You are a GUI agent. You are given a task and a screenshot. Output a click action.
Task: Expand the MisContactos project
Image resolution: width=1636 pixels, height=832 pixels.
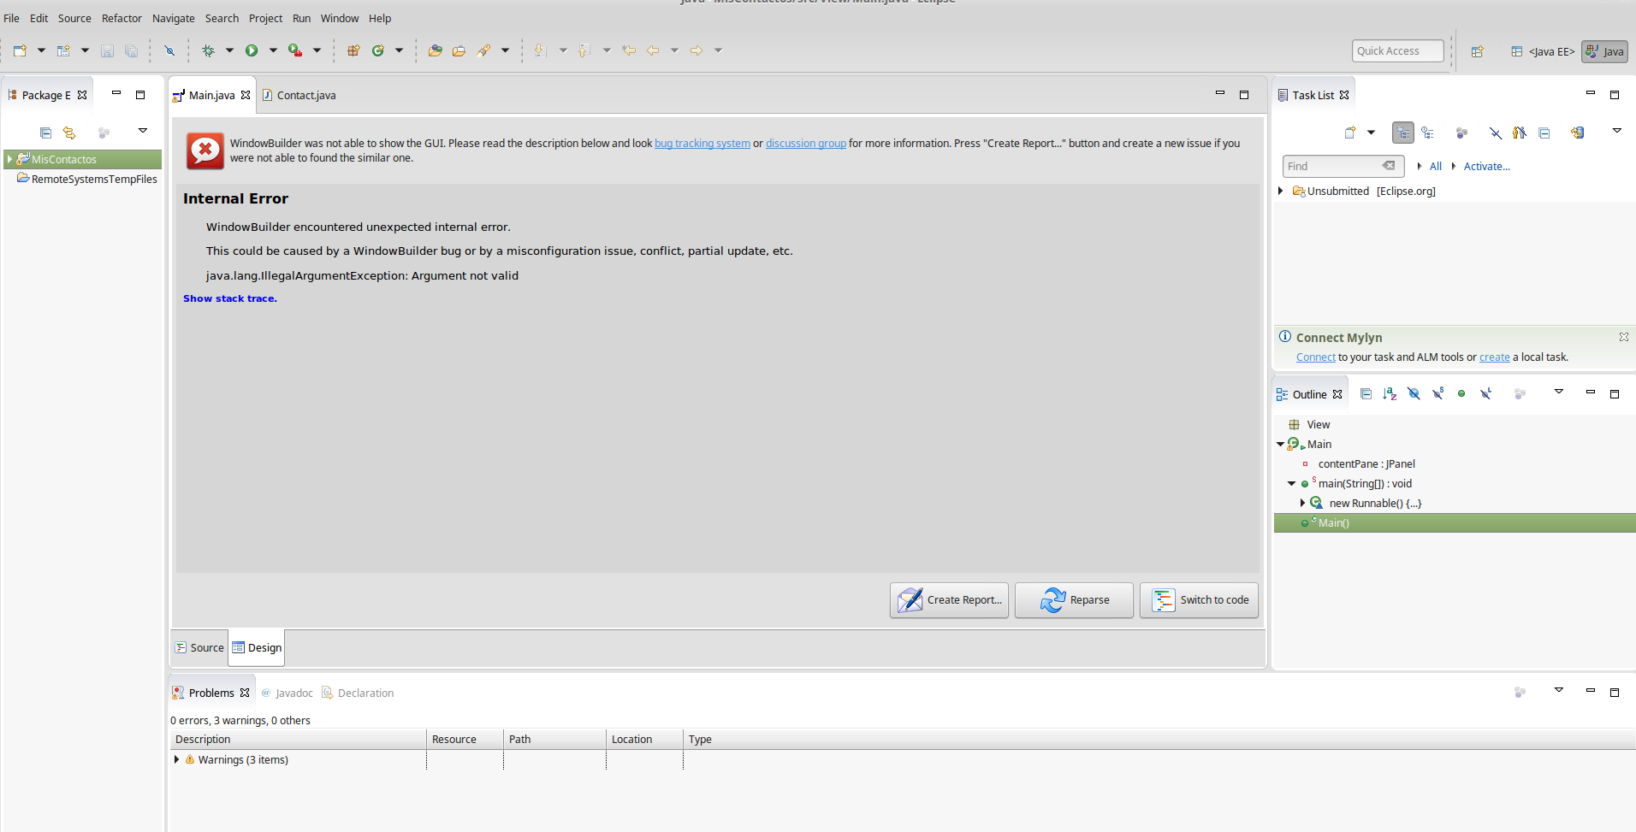pos(9,159)
